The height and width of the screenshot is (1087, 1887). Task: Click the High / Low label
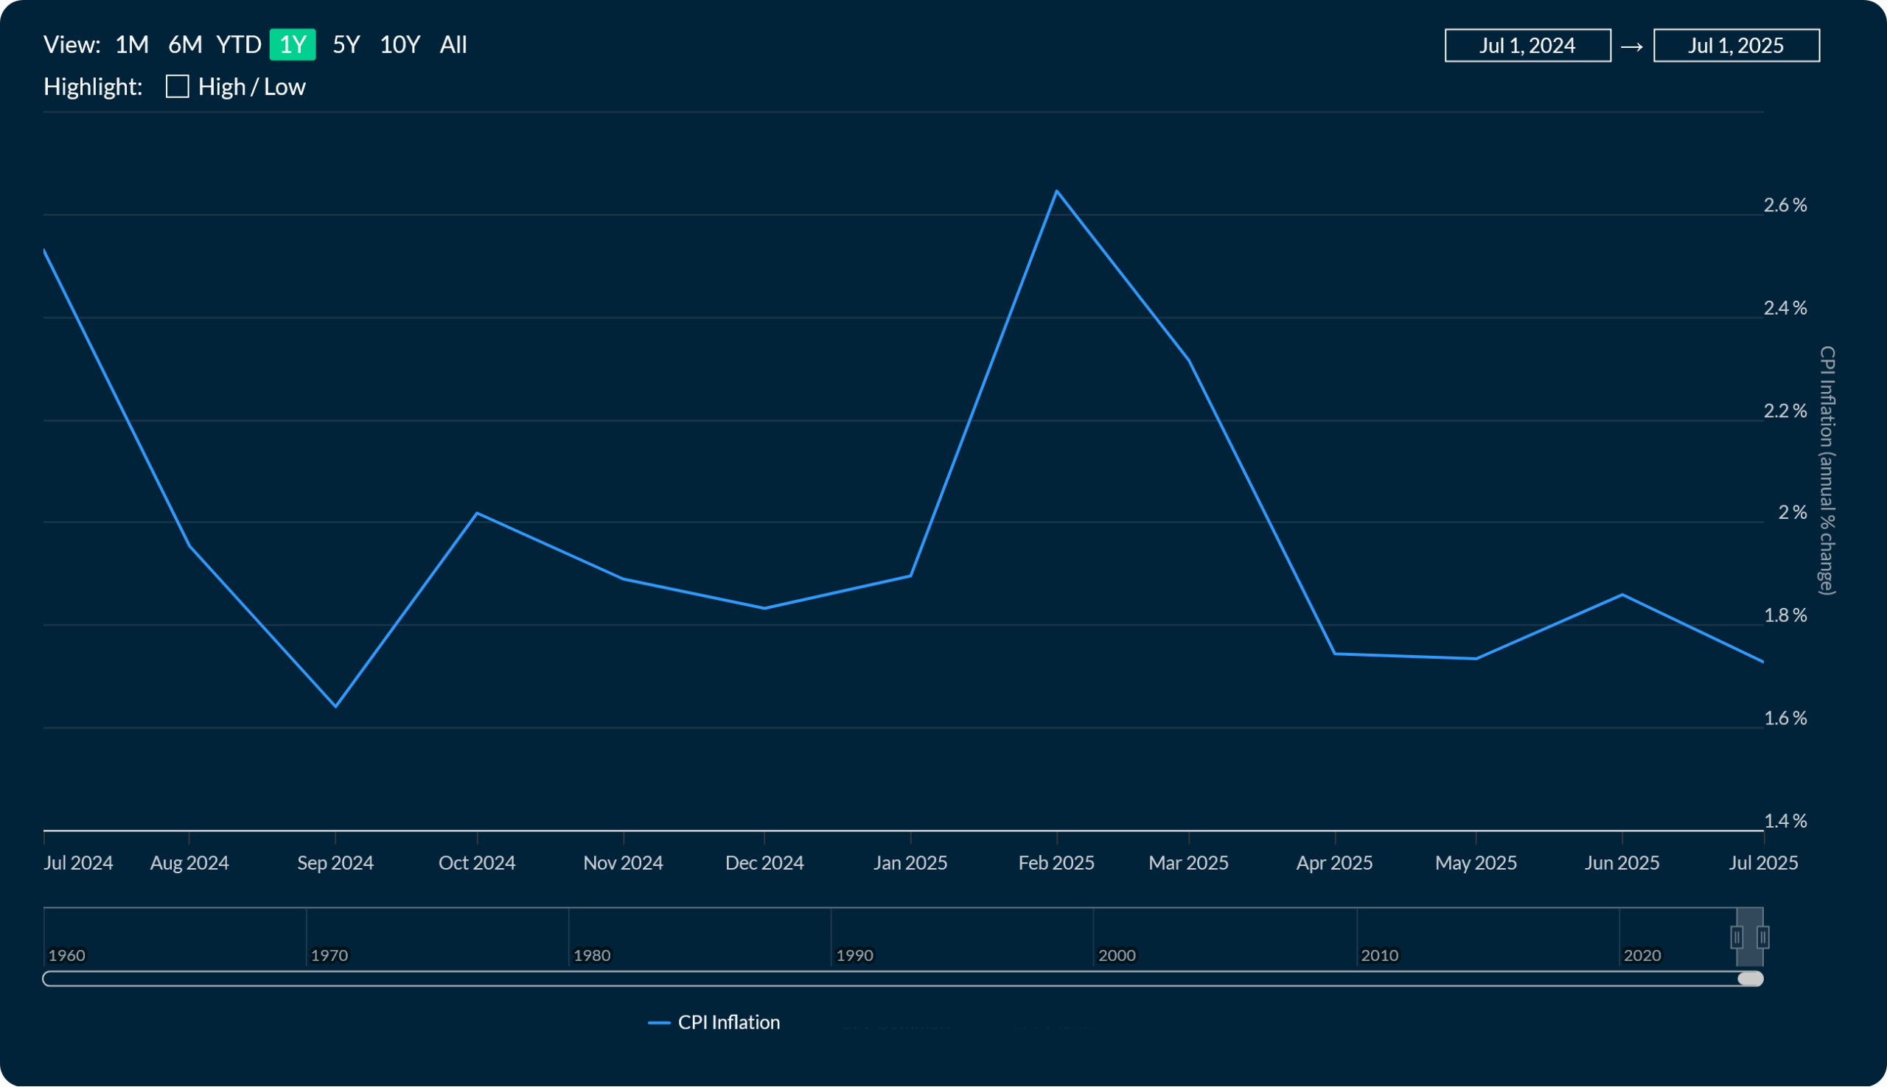pos(251,87)
